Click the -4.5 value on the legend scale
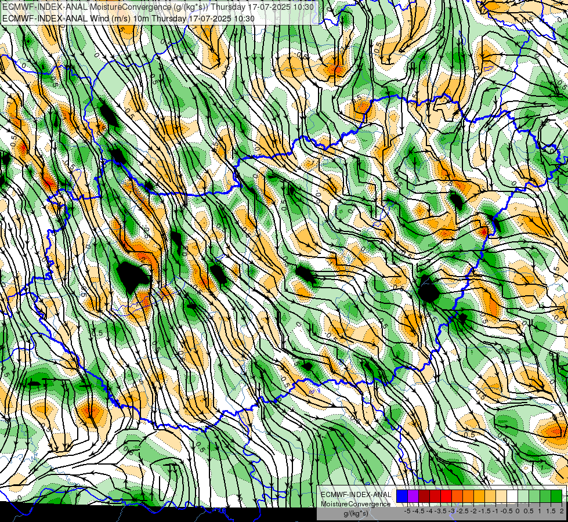The width and height of the screenshot is (568, 522). [x=418, y=511]
